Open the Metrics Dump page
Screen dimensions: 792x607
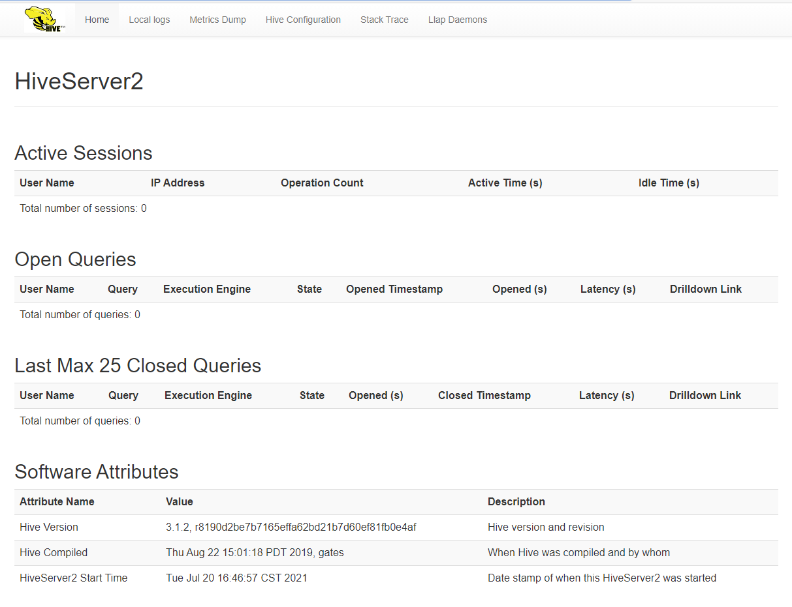[217, 20]
